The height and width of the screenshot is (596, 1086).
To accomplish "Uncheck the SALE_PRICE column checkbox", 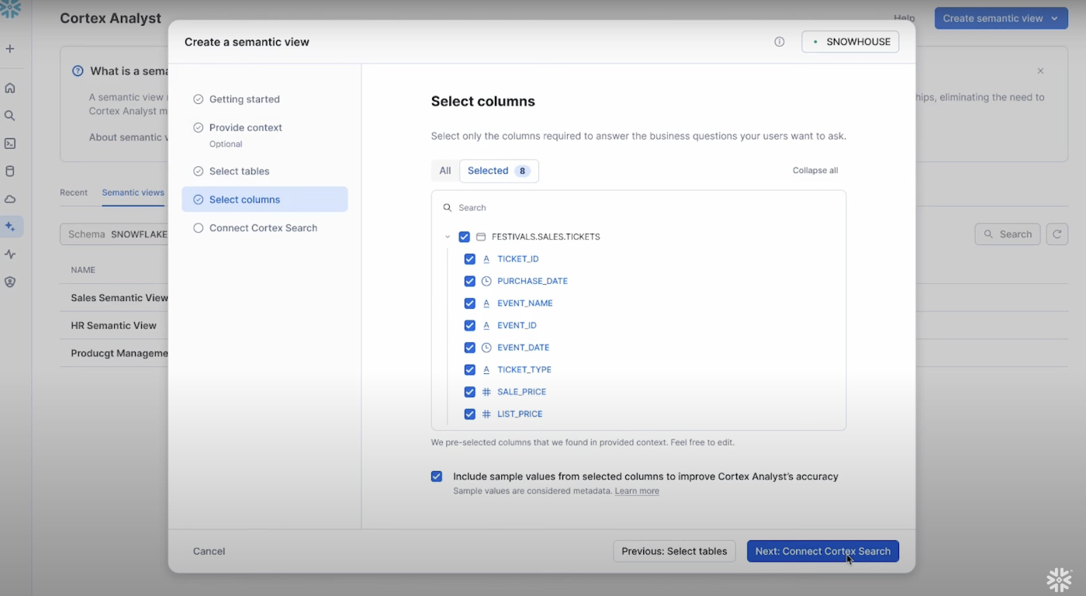I will (469, 392).
